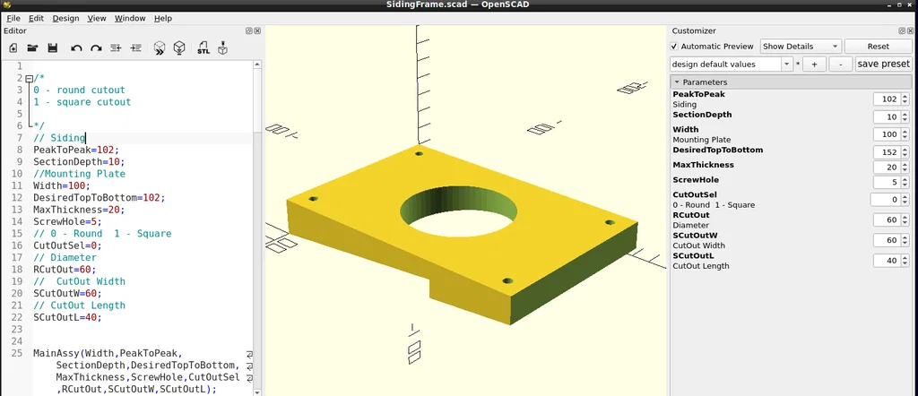The width and height of the screenshot is (918, 396).
Task: Undock the Customizer panel
Action: pos(902,31)
